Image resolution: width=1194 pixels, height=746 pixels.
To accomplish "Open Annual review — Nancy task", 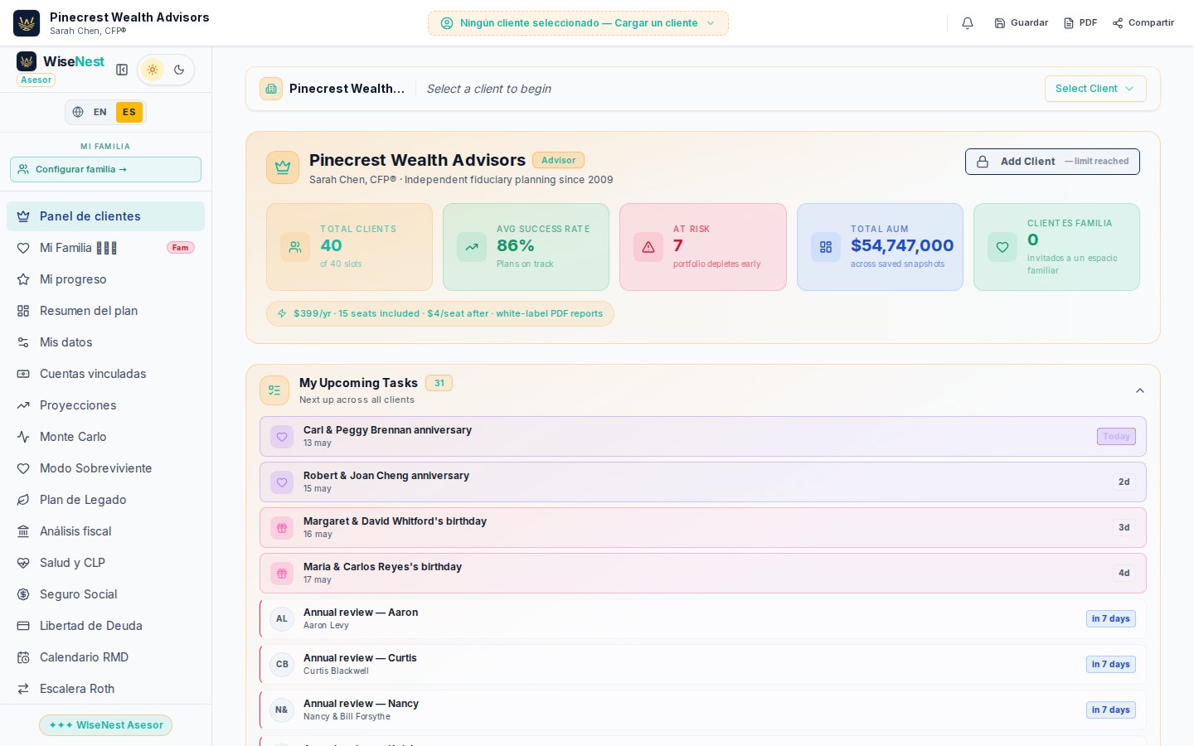I will (703, 710).
